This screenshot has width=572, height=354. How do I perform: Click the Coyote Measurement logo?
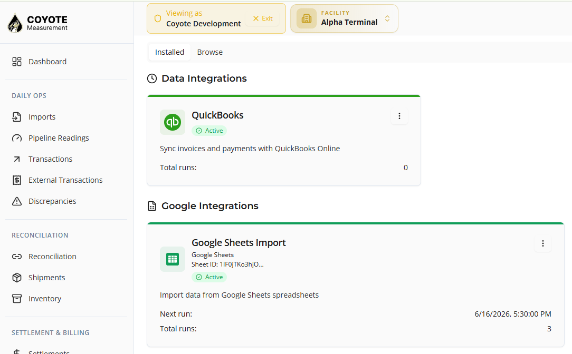[x=37, y=23]
